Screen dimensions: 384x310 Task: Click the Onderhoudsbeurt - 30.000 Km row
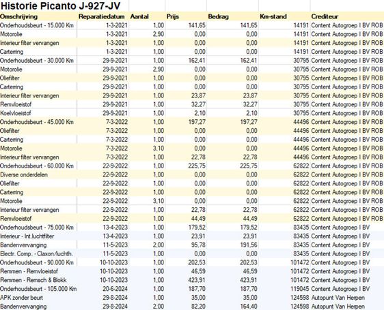coord(192,61)
